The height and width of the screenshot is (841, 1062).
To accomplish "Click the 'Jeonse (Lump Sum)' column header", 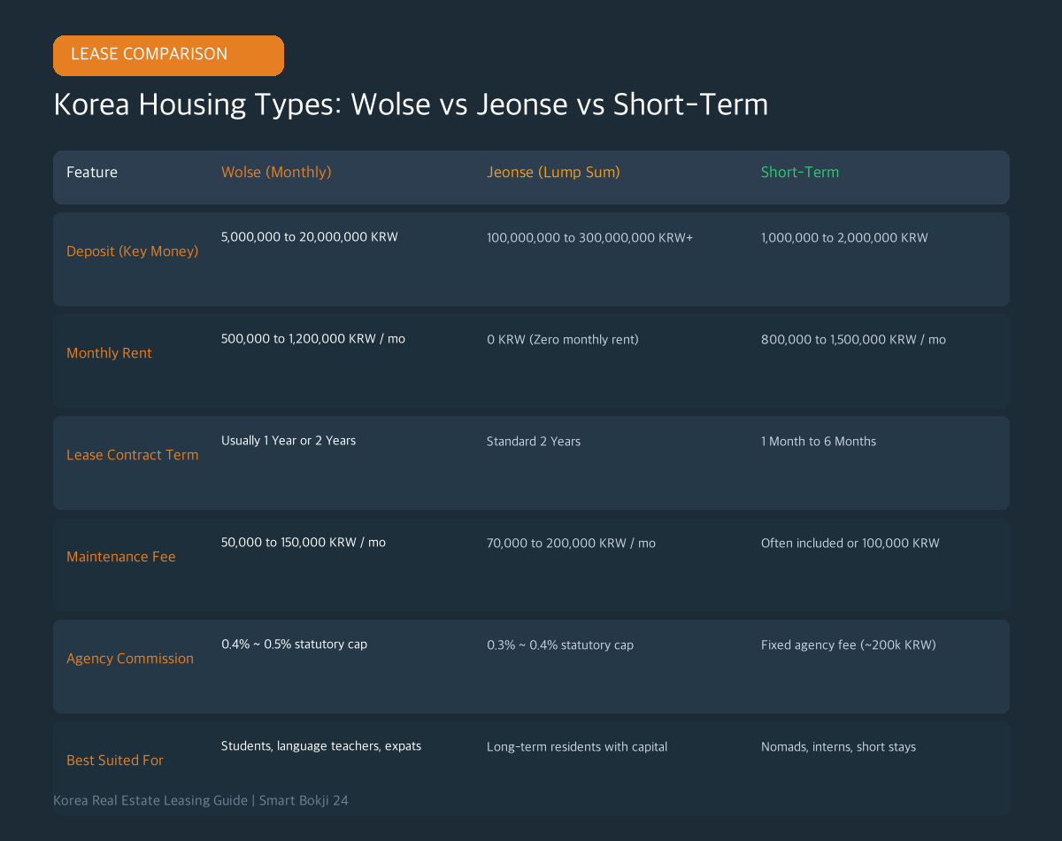I will click(x=553, y=173).
